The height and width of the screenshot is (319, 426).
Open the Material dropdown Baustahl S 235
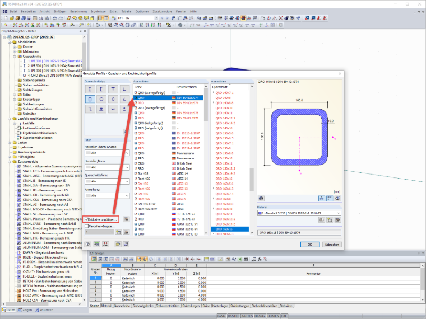click(299, 213)
